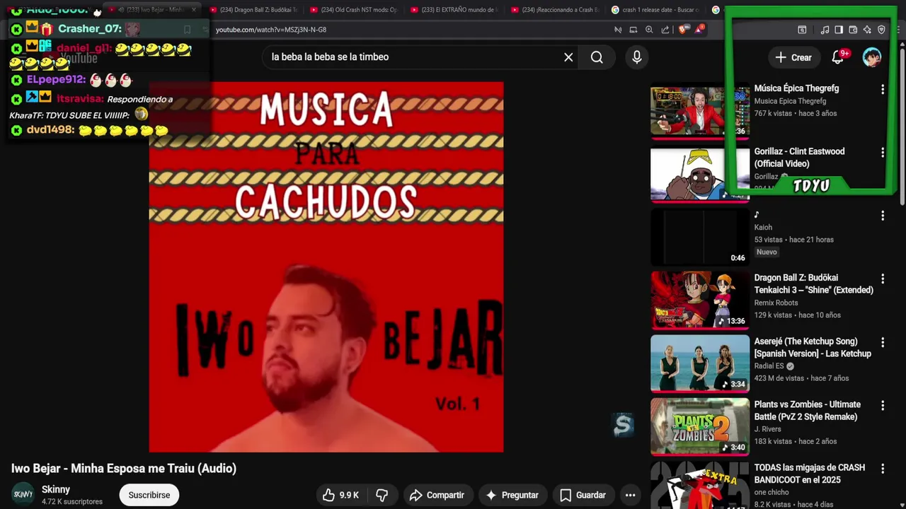This screenshot has height=509, width=906.
Task: Start voice search with the microphone icon
Action: point(637,57)
